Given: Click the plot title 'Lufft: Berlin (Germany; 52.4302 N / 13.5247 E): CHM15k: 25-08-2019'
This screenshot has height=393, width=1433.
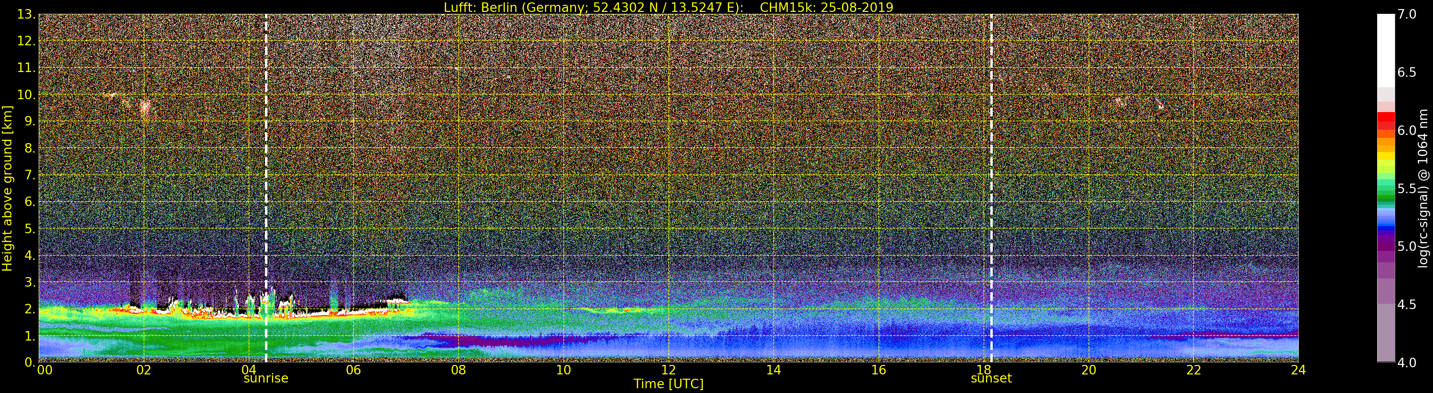Looking at the screenshot, I should 668,7.
